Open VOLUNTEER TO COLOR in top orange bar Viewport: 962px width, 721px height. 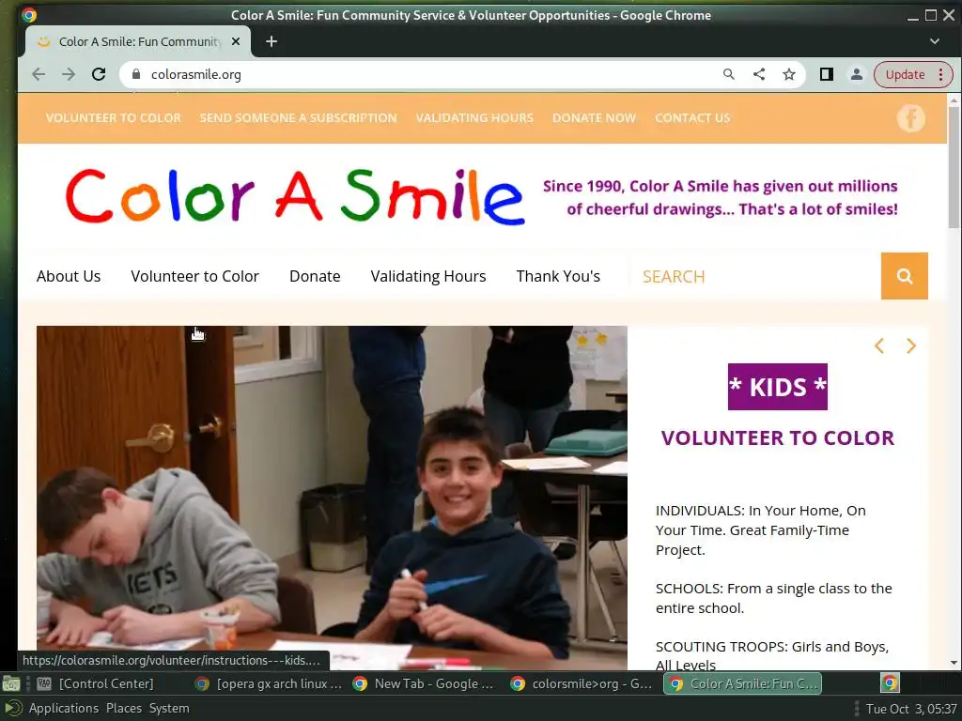114,117
